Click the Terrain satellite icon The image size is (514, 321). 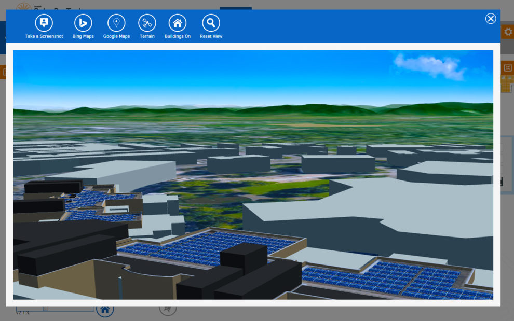pos(147,23)
